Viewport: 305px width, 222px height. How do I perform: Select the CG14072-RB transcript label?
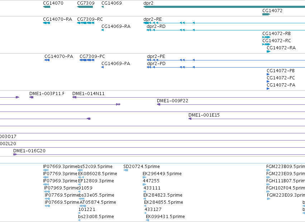[276, 34]
